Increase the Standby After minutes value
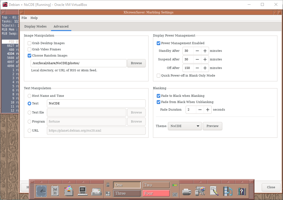Image resolution: width=283 pixels, height=200 pixels. [x=205, y=51]
